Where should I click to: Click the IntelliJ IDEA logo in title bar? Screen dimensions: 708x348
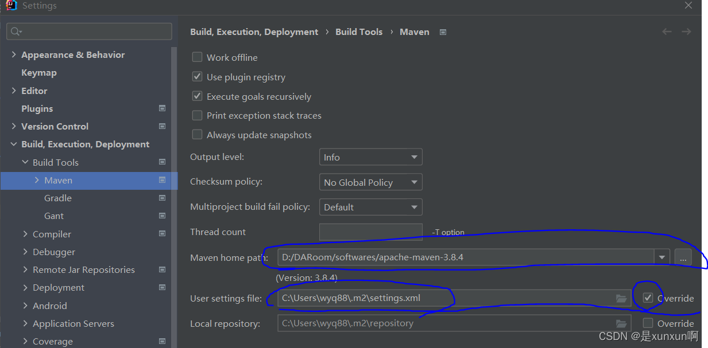click(11, 6)
